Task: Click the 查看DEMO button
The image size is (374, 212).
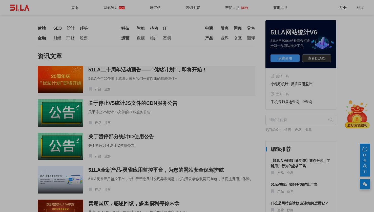Action: [x=317, y=58]
